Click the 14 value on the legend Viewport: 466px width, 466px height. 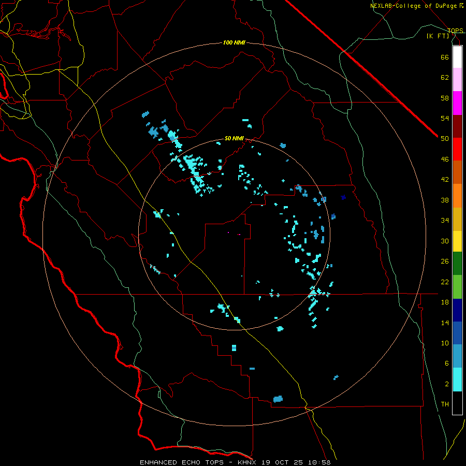(x=445, y=323)
